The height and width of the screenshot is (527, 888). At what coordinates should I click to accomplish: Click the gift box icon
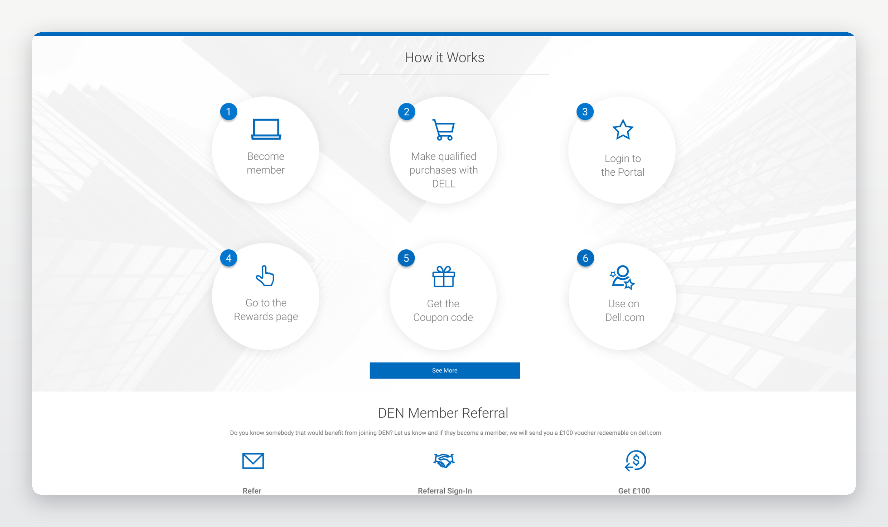click(444, 277)
